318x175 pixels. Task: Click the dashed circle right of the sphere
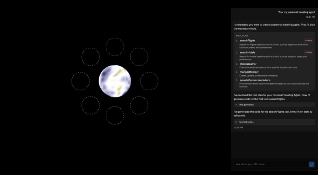coord(149,81)
